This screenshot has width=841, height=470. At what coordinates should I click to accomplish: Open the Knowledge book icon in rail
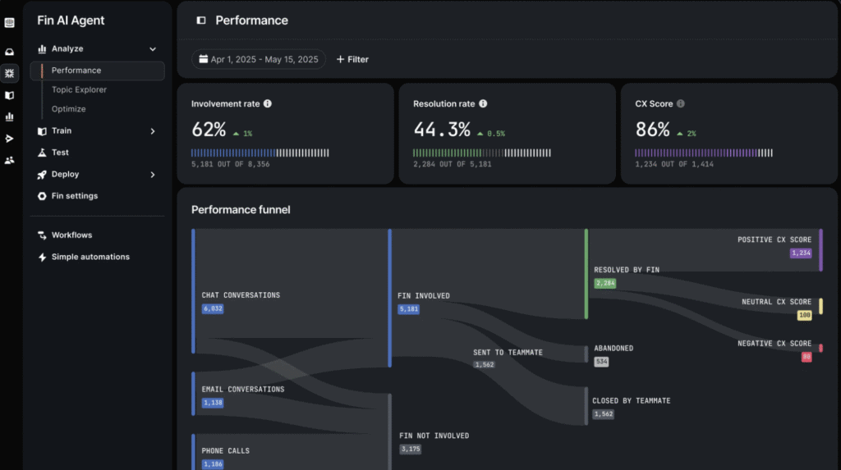click(9, 95)
